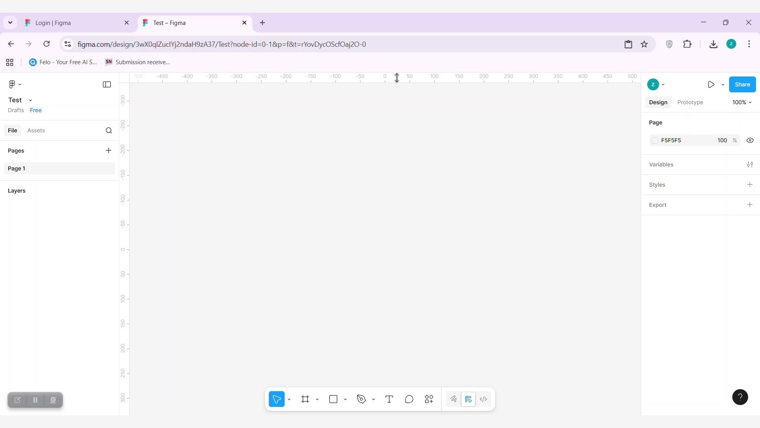Click the page background color swatch
760x428 pixels.
click(x=655, y=140)
